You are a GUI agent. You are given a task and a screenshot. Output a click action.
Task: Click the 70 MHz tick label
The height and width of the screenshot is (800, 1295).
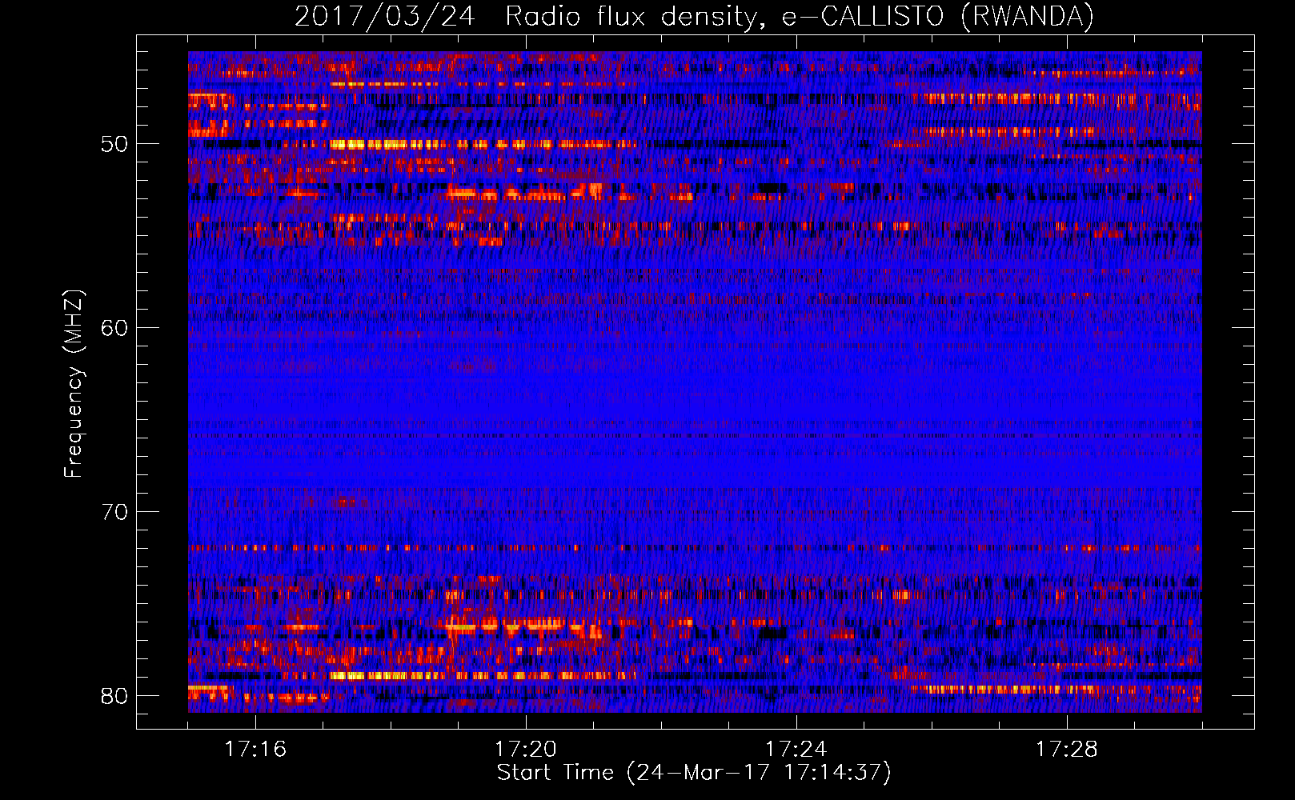[114, 512]
